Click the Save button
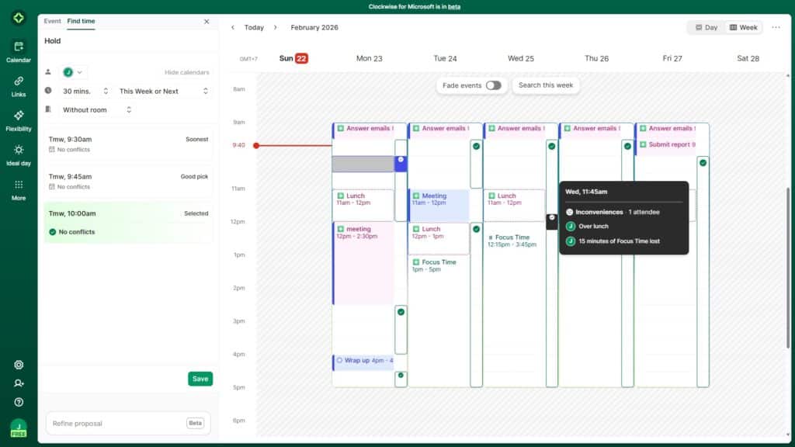This screenshot has width=795, height=447. [200, 379]
